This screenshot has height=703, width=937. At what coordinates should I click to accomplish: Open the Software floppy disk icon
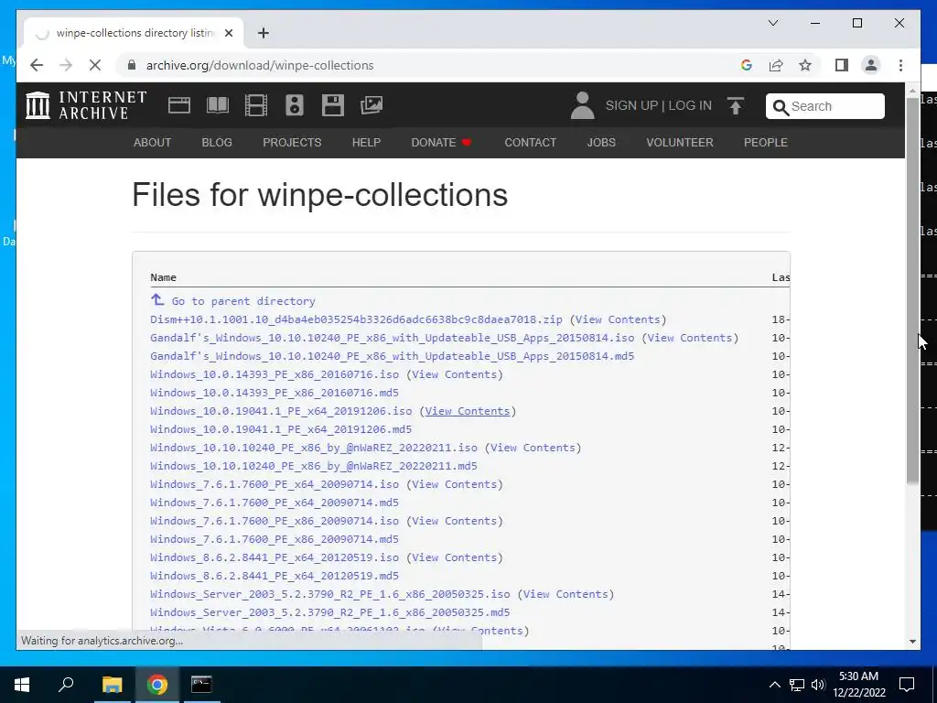pyautogui.click(x=333, y=105)
